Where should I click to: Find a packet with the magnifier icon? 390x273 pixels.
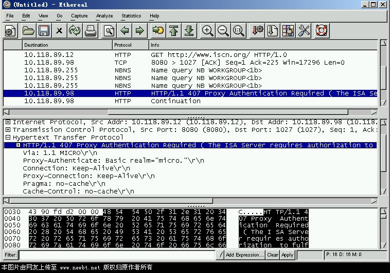(109, 31)
